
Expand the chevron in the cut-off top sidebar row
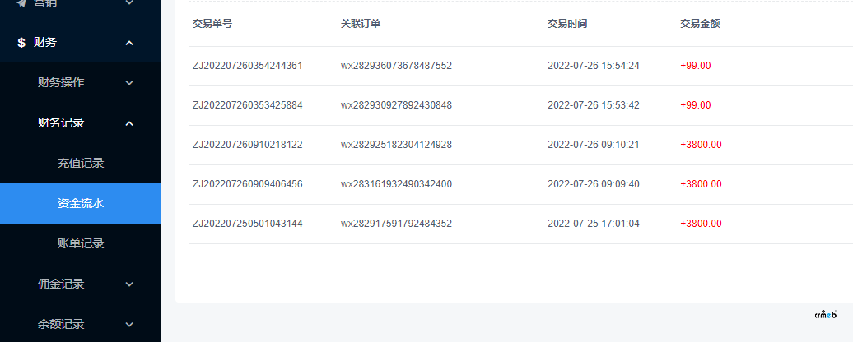129,2
